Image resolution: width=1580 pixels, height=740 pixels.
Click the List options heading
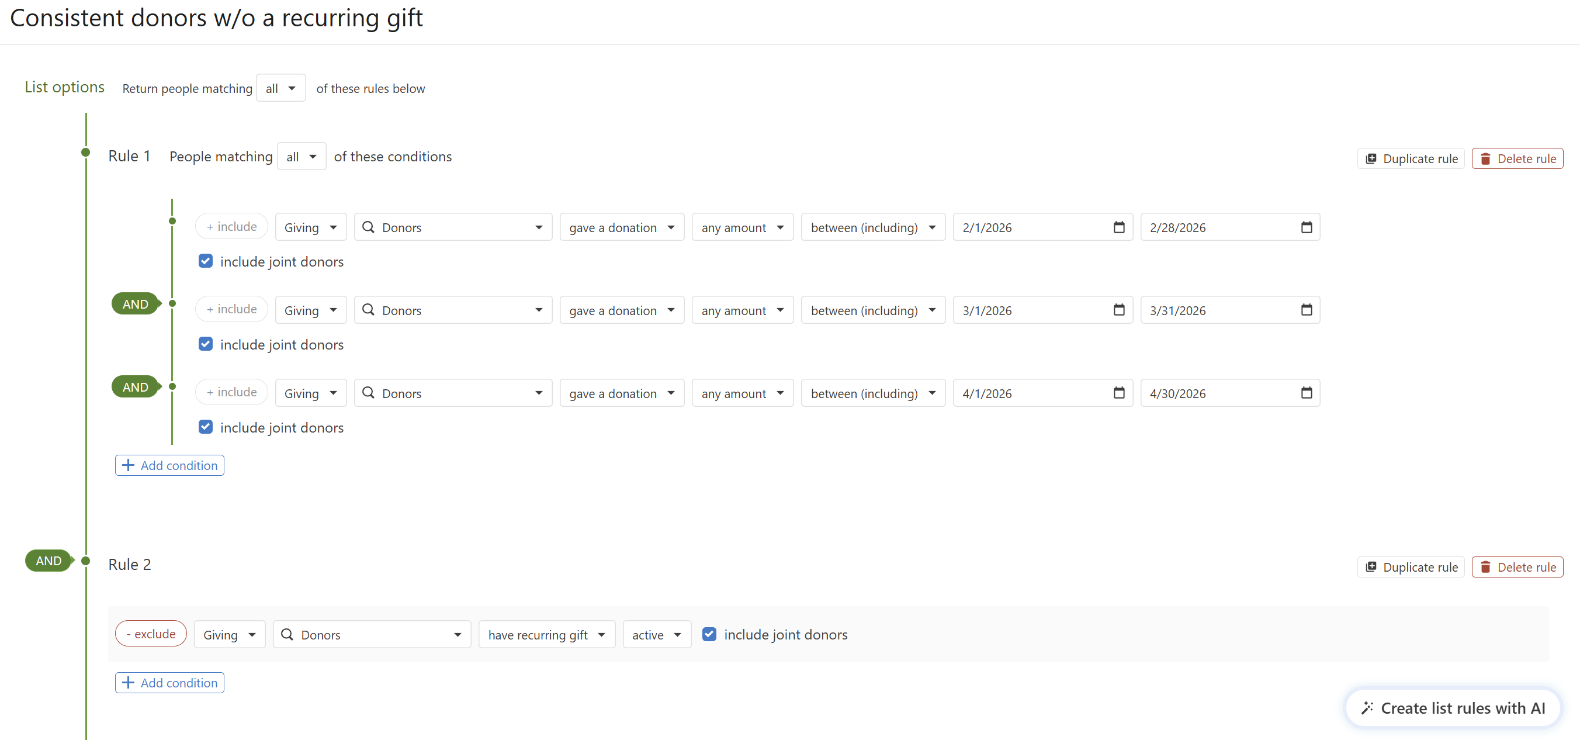[64, 87]
